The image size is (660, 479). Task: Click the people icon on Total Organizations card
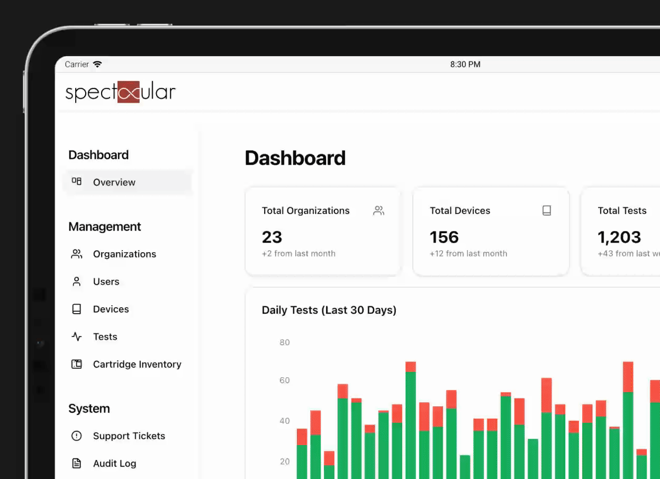378,210
